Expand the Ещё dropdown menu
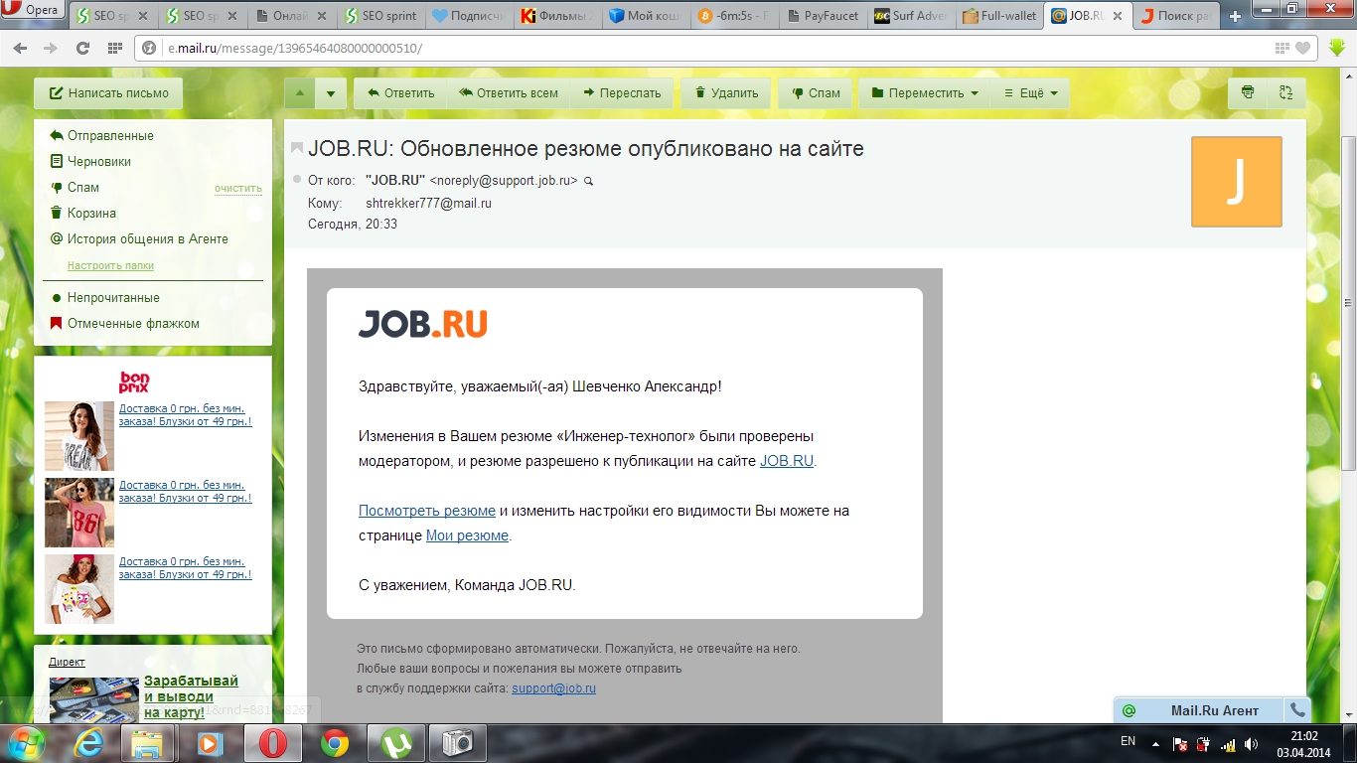 [1030, 93]
